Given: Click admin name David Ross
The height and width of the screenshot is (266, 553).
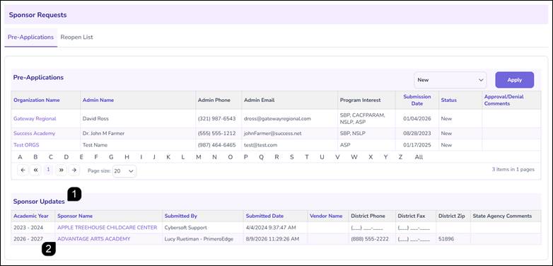Looking at the screenshot, I should click(x=95, y=119).
